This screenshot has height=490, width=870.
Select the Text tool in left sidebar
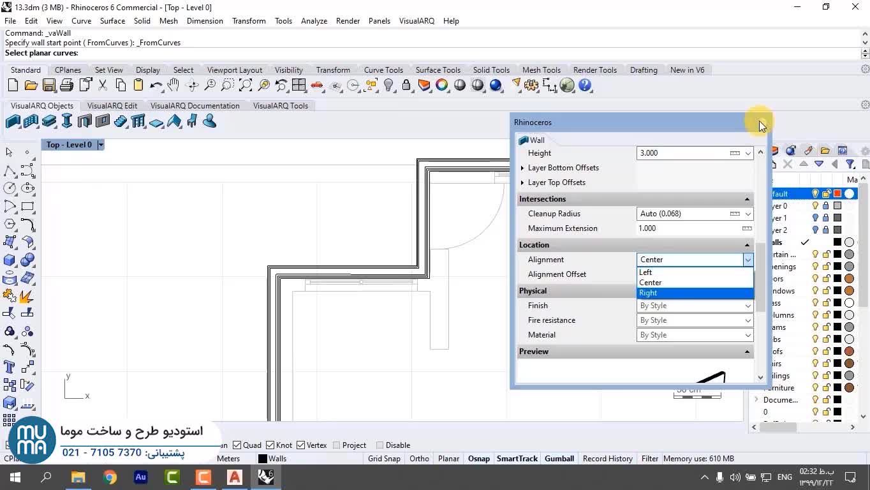click(10, 367)
